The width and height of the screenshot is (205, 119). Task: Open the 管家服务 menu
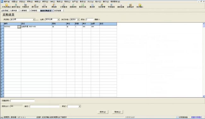point(115,2)
